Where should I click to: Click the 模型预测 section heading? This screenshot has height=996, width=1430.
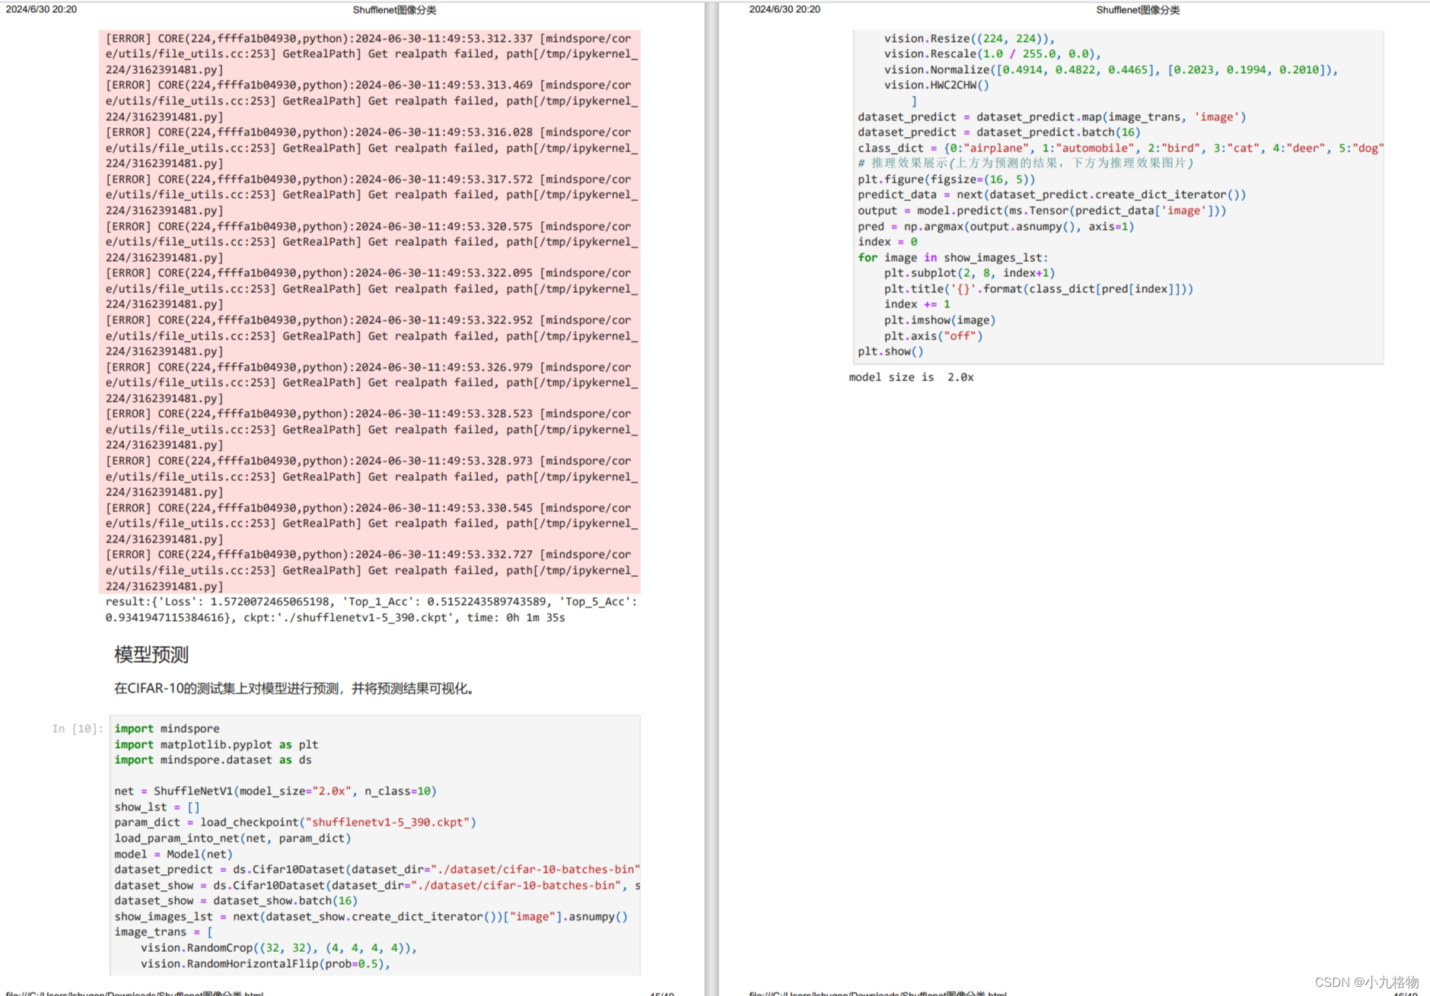click(151, 654)
